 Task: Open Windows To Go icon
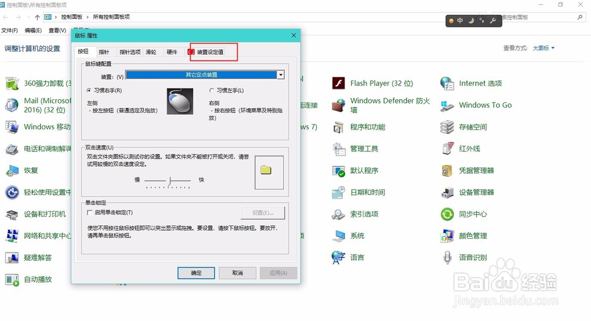click(447, 105)
